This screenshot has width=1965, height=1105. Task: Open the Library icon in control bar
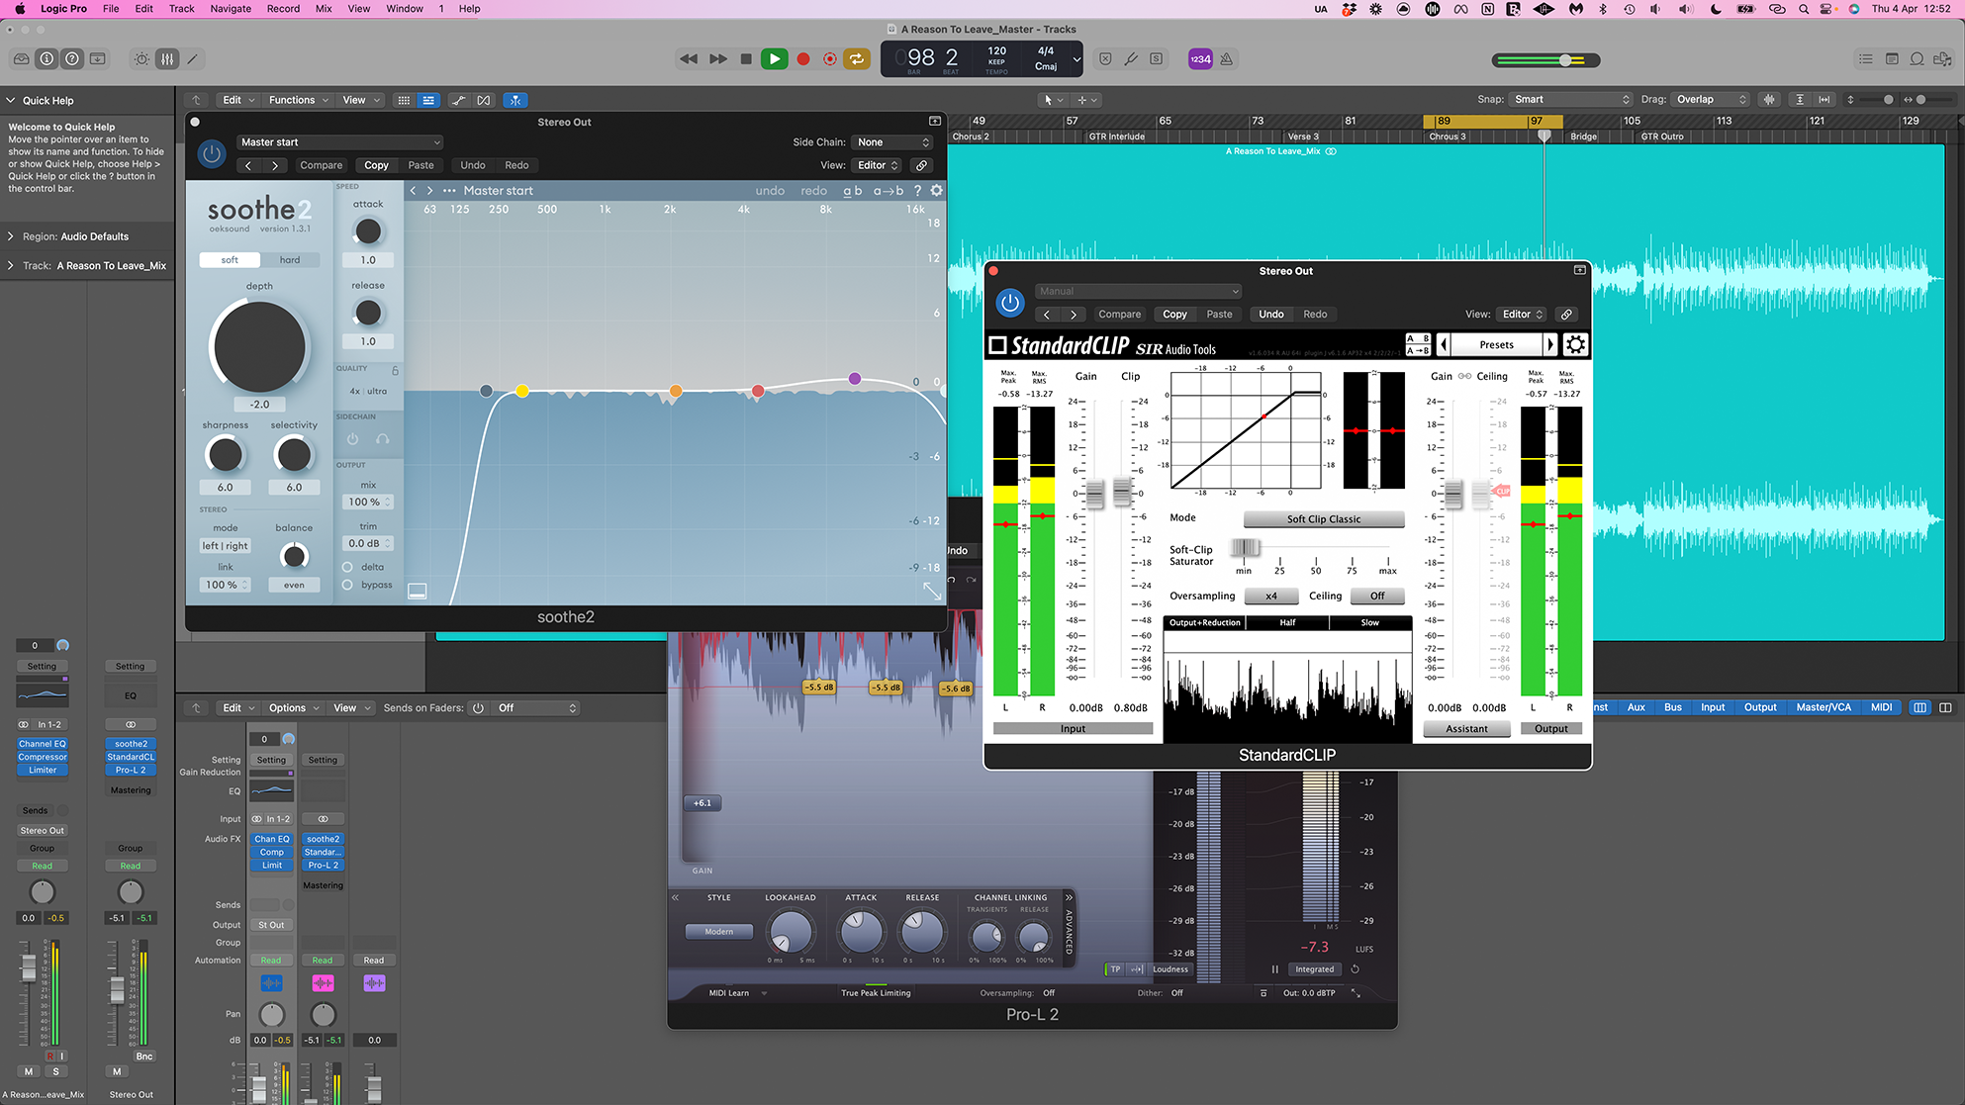(x=21, y=59)
